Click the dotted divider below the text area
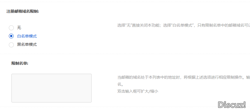Viewport: 250px width, 111px height. [x=125, y=107]
